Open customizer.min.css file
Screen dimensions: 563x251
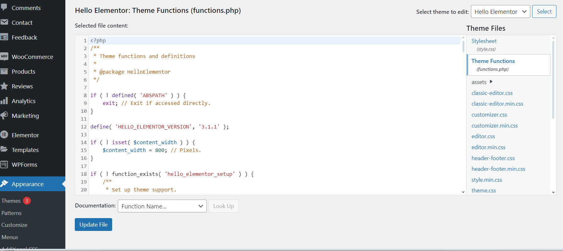click(495, 126)
